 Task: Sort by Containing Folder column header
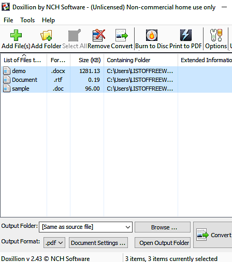tap(141, 60)
